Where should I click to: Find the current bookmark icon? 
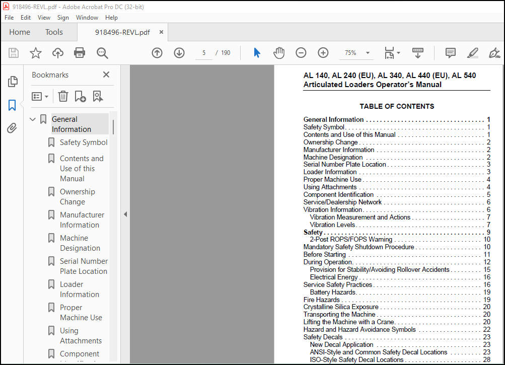(98, 96)
